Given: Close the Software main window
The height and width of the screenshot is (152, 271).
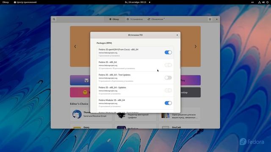Looking at the screenshot, I should point(217,19).
